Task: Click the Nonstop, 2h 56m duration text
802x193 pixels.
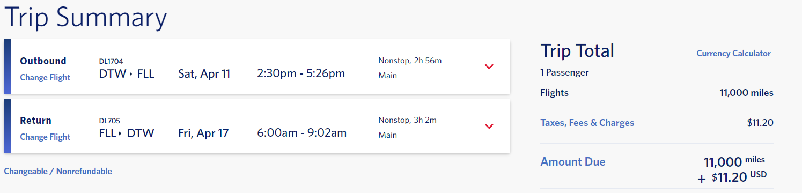Action: pos(410,61)
